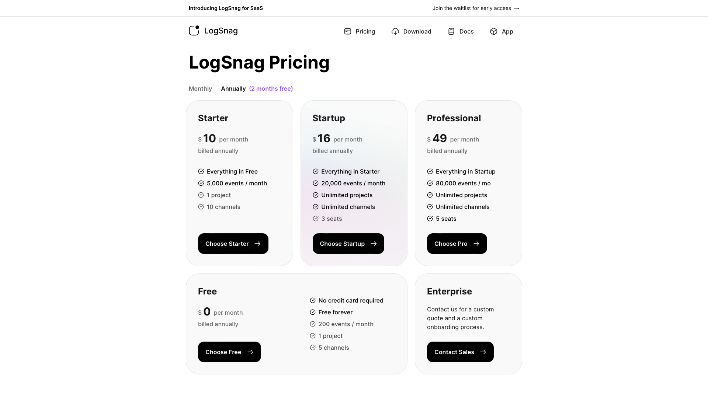Click the Pricing card icon in navigation
708x398 pixels.
pyautogui.click(x=348, y=31)
